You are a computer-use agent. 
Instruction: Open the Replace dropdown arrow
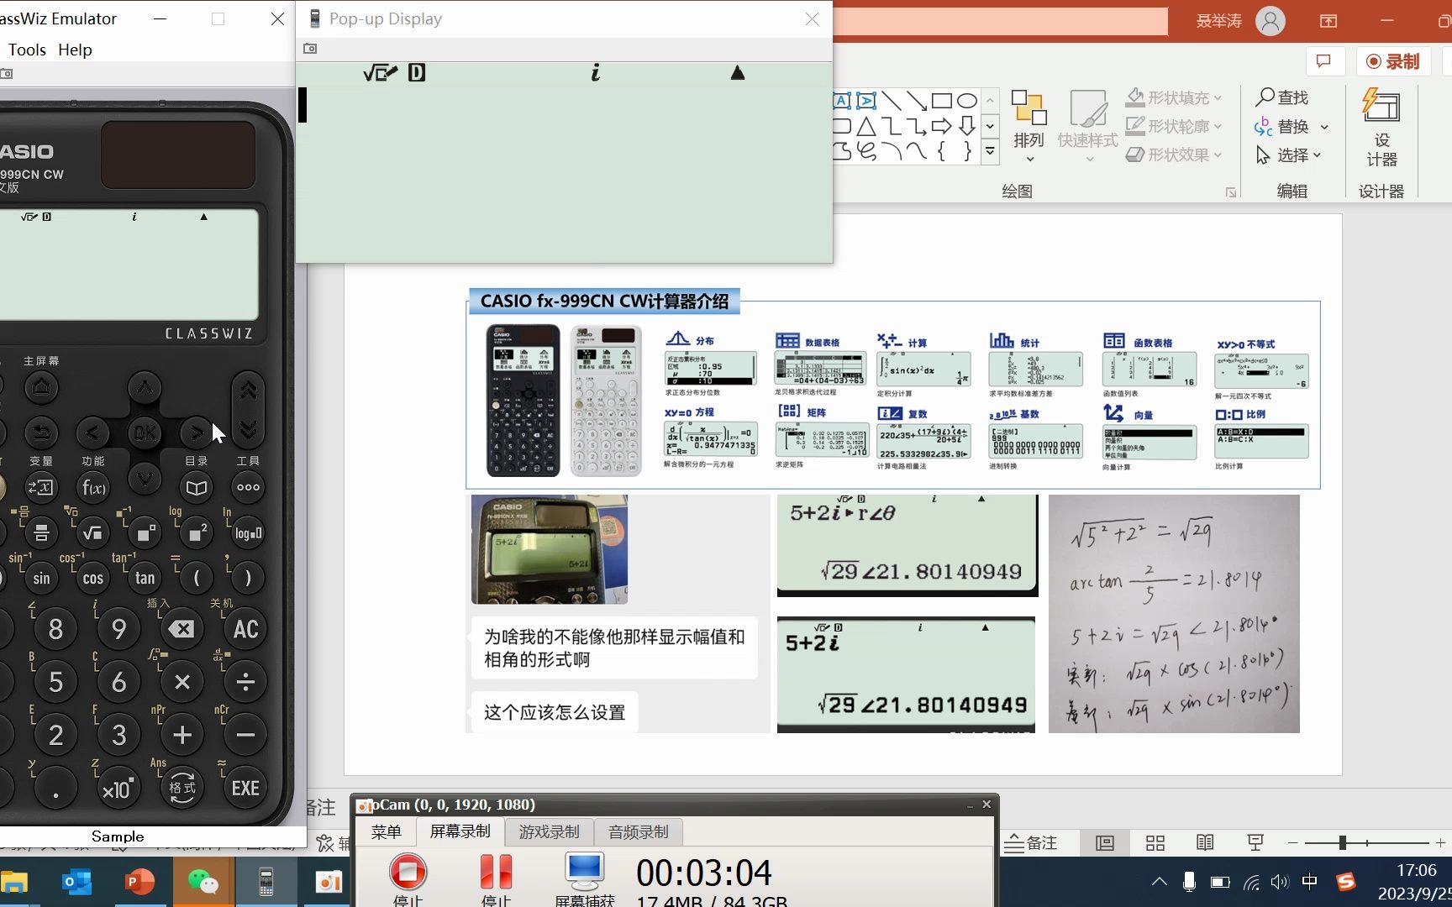point(1324,127)
